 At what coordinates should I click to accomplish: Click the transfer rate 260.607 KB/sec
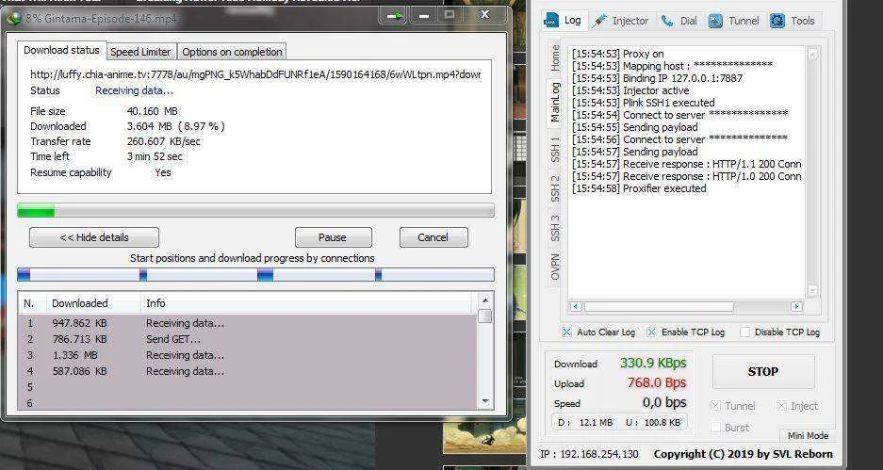163,142
